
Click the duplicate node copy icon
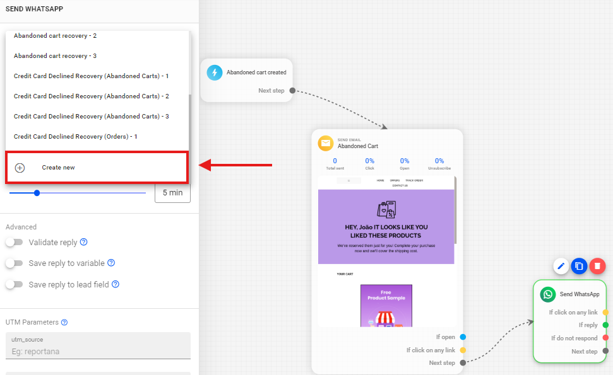click(x=579, y=266)
